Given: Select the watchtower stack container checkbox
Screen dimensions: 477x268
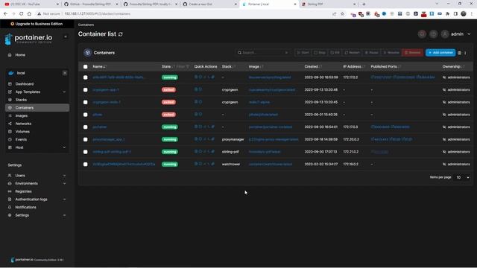Looking at the screenshot, I should [x=86, y=165].
